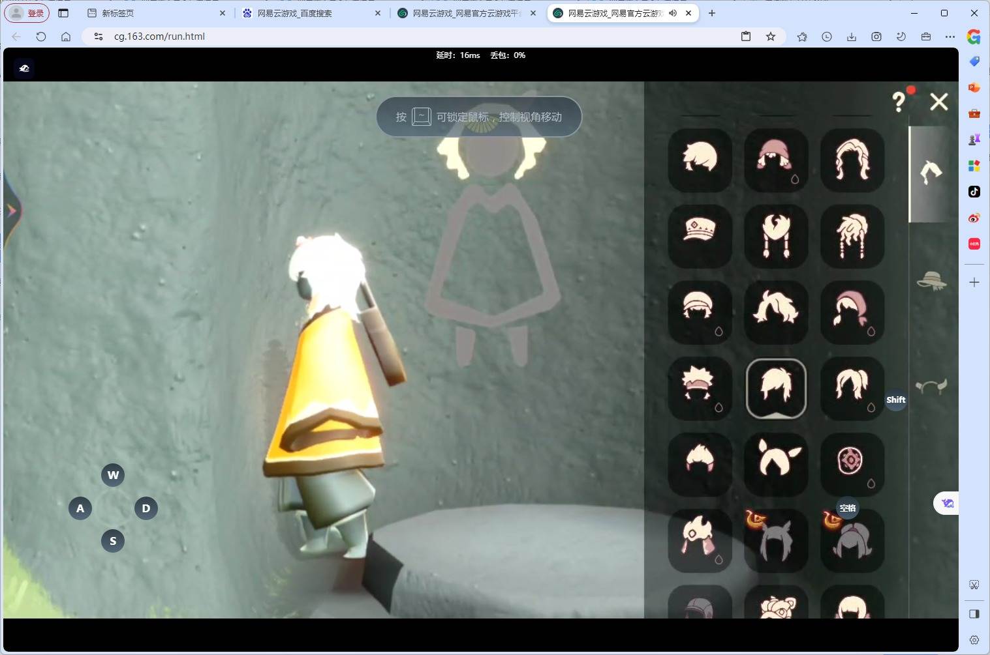990x655 pixels.
Task: Click the 空格 key overlay button
Action: pyautogui.click(x=848, y=508)
